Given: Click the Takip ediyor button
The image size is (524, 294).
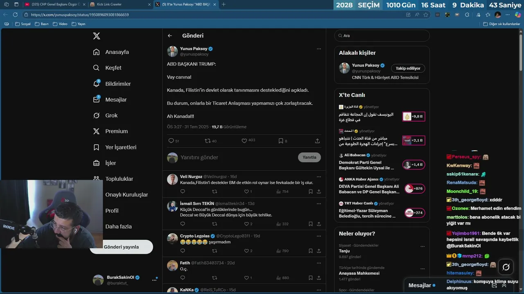Looking at the screenshot, I should click(x=408, y=68).
